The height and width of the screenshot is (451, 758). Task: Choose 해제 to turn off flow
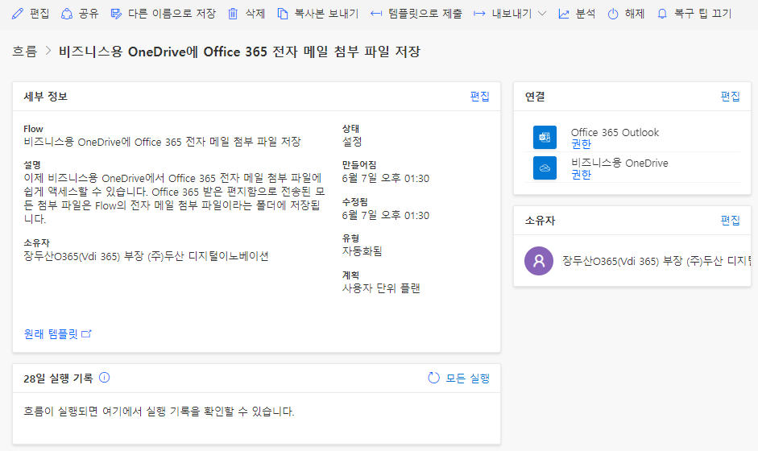[x=635, y=14]
